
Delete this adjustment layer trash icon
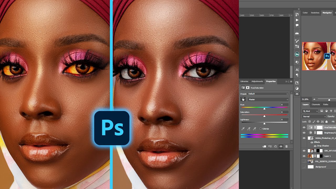point(286,146)
